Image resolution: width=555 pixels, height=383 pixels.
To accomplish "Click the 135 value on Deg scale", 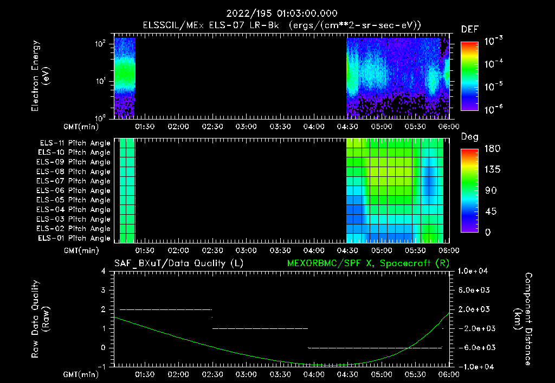I will click(492, 170).
